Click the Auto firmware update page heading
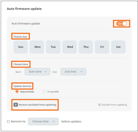This screenshot has height=132, width=138. point(24,9)
